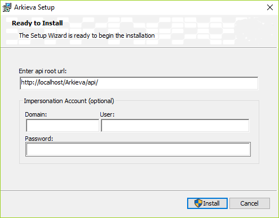Click the 'User:' label
The height and width of the screenshot is (218, 279).
(107, 114)
